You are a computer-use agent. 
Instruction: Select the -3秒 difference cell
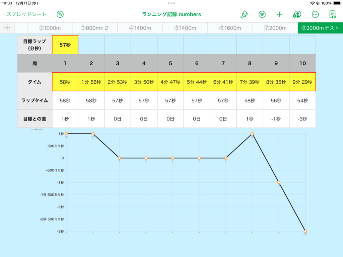(x=302, y=119)
